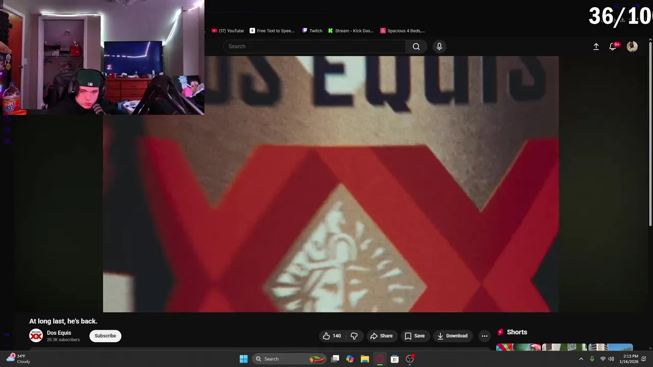Open the Dos Equis channel name link
Screen dimensions: 653x367
59,333
